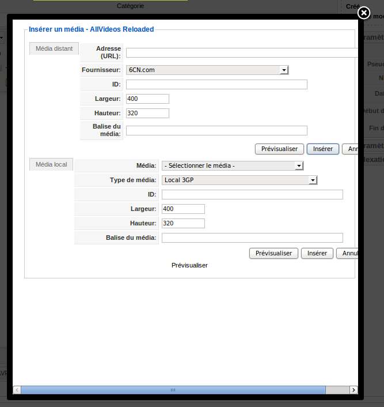Click the remote Balise du média field

click(216, 131)
